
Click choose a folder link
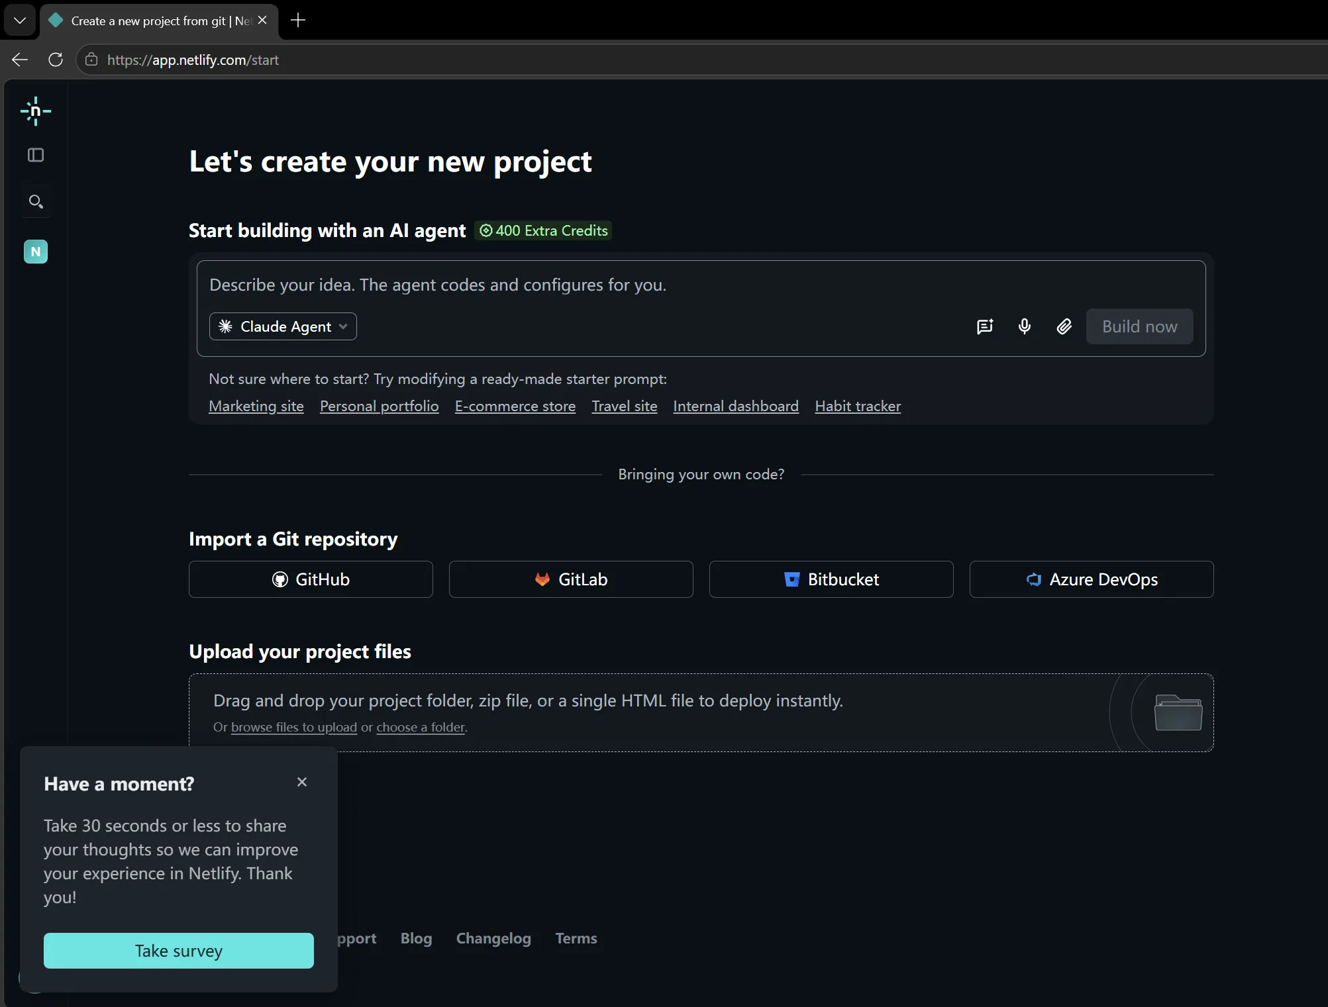421,727
